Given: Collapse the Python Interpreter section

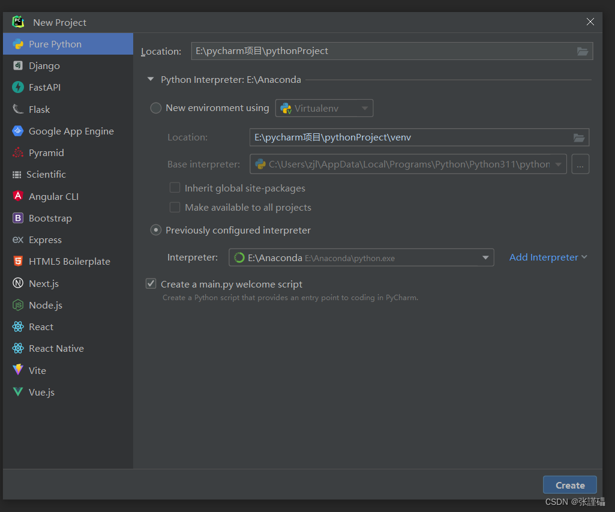Looking at the screenshot, I should pyautogui.click(x=151, y=79).
